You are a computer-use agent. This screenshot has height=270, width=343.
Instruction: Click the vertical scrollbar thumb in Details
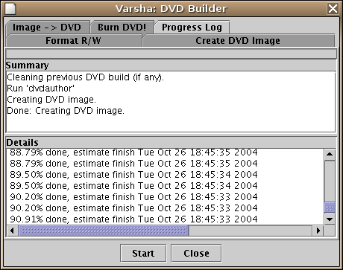click(330, 208)
